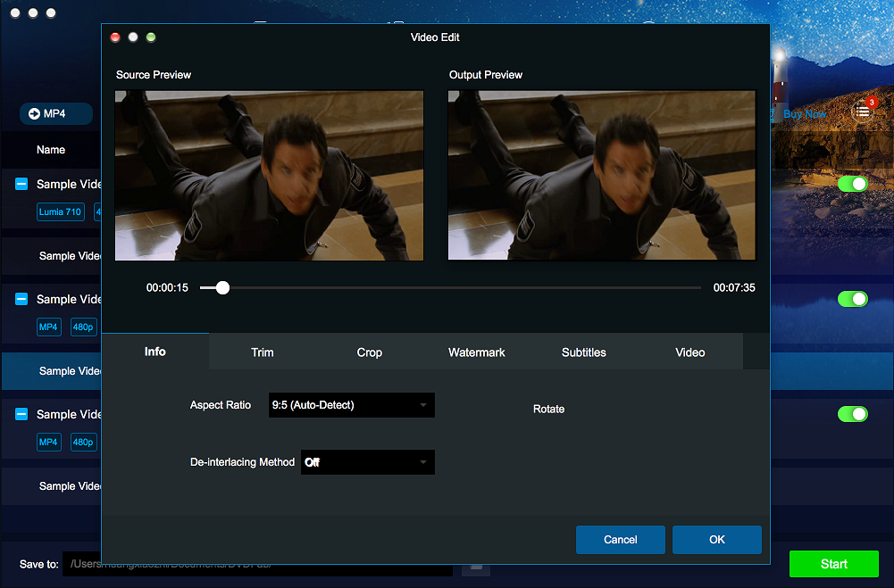Collapse the first Sample Video entry
Viewport: 894px width, 588px height.
[21, 184]
